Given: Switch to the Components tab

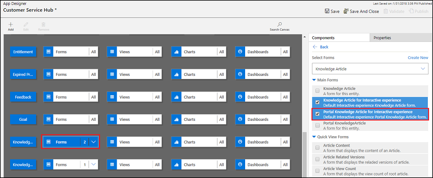Looking at the screenshot, I should click(x=339, y=38).
